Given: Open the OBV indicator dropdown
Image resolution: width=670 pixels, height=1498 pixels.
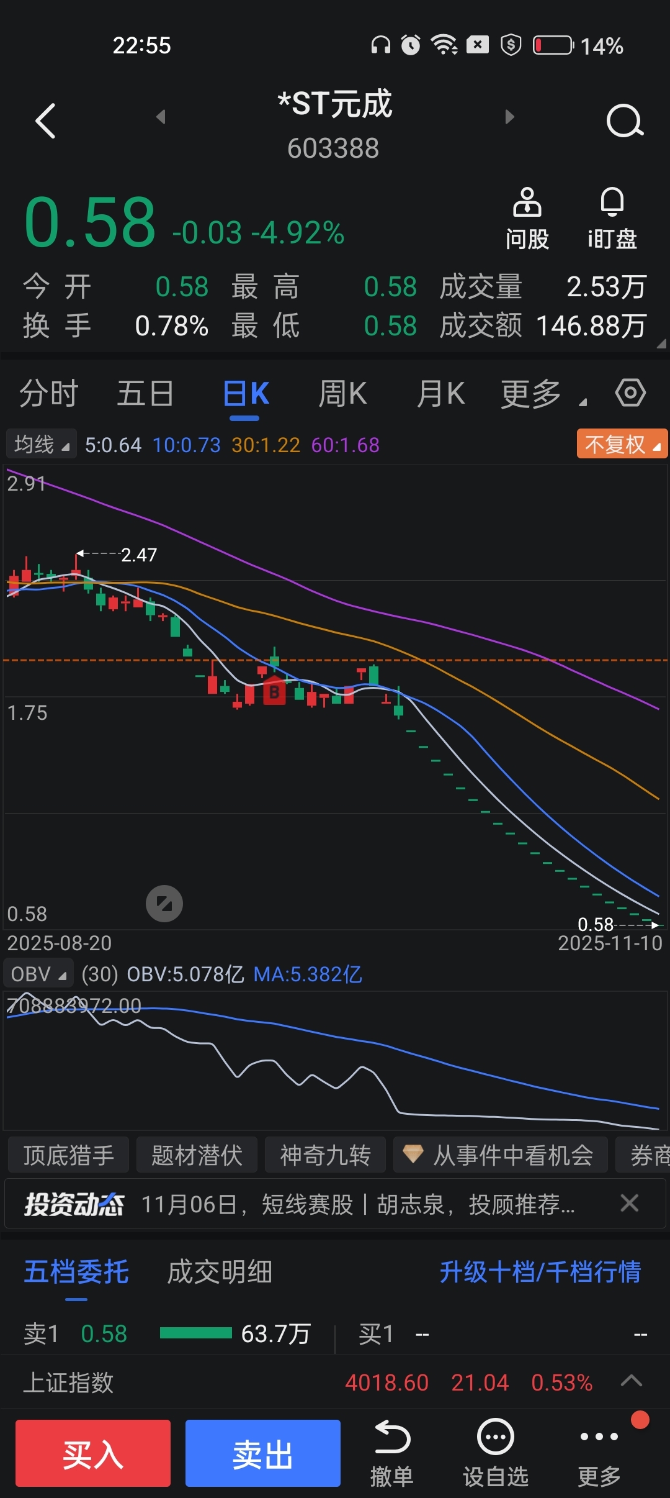Looking at the screenshot, I should coord(38,974).
